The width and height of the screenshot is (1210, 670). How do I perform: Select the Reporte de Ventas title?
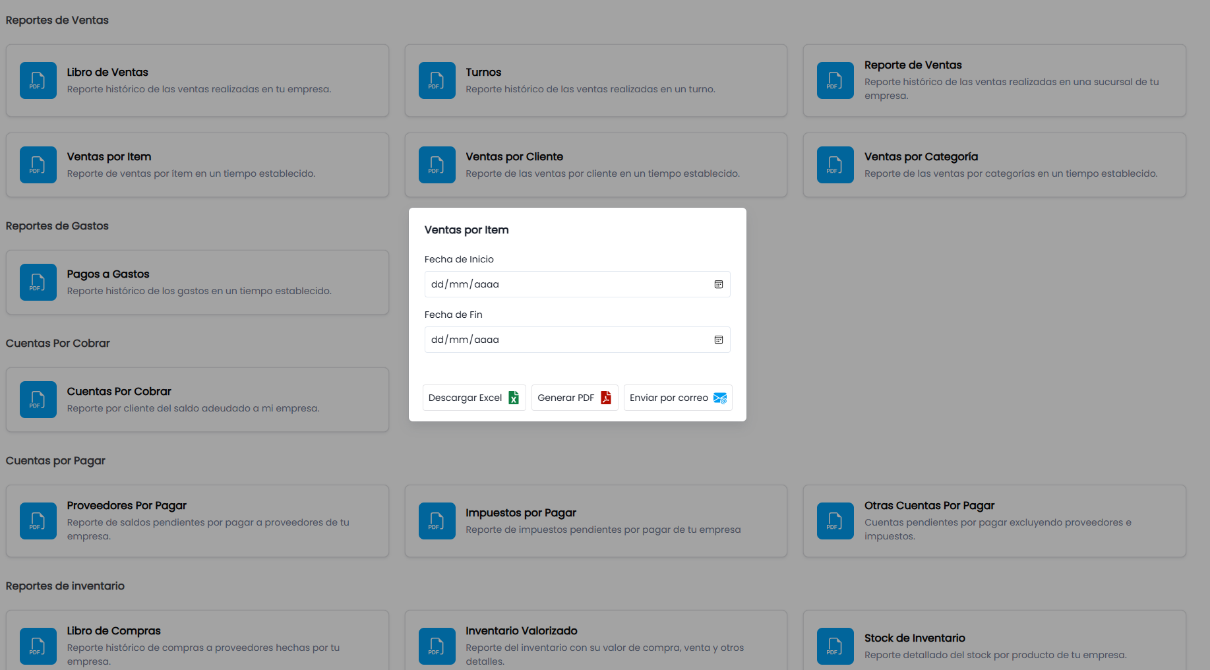[913, 65]
